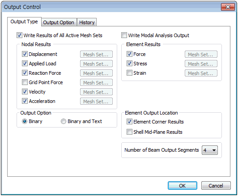Open the History tab
Screen dimensions: 238x196
tap(87, 22)
